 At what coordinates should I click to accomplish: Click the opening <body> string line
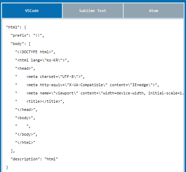25,118
